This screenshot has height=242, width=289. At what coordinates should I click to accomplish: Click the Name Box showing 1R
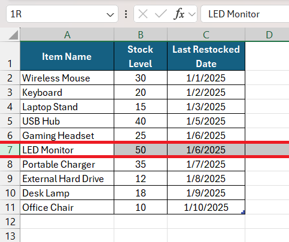tap(62, 14)
